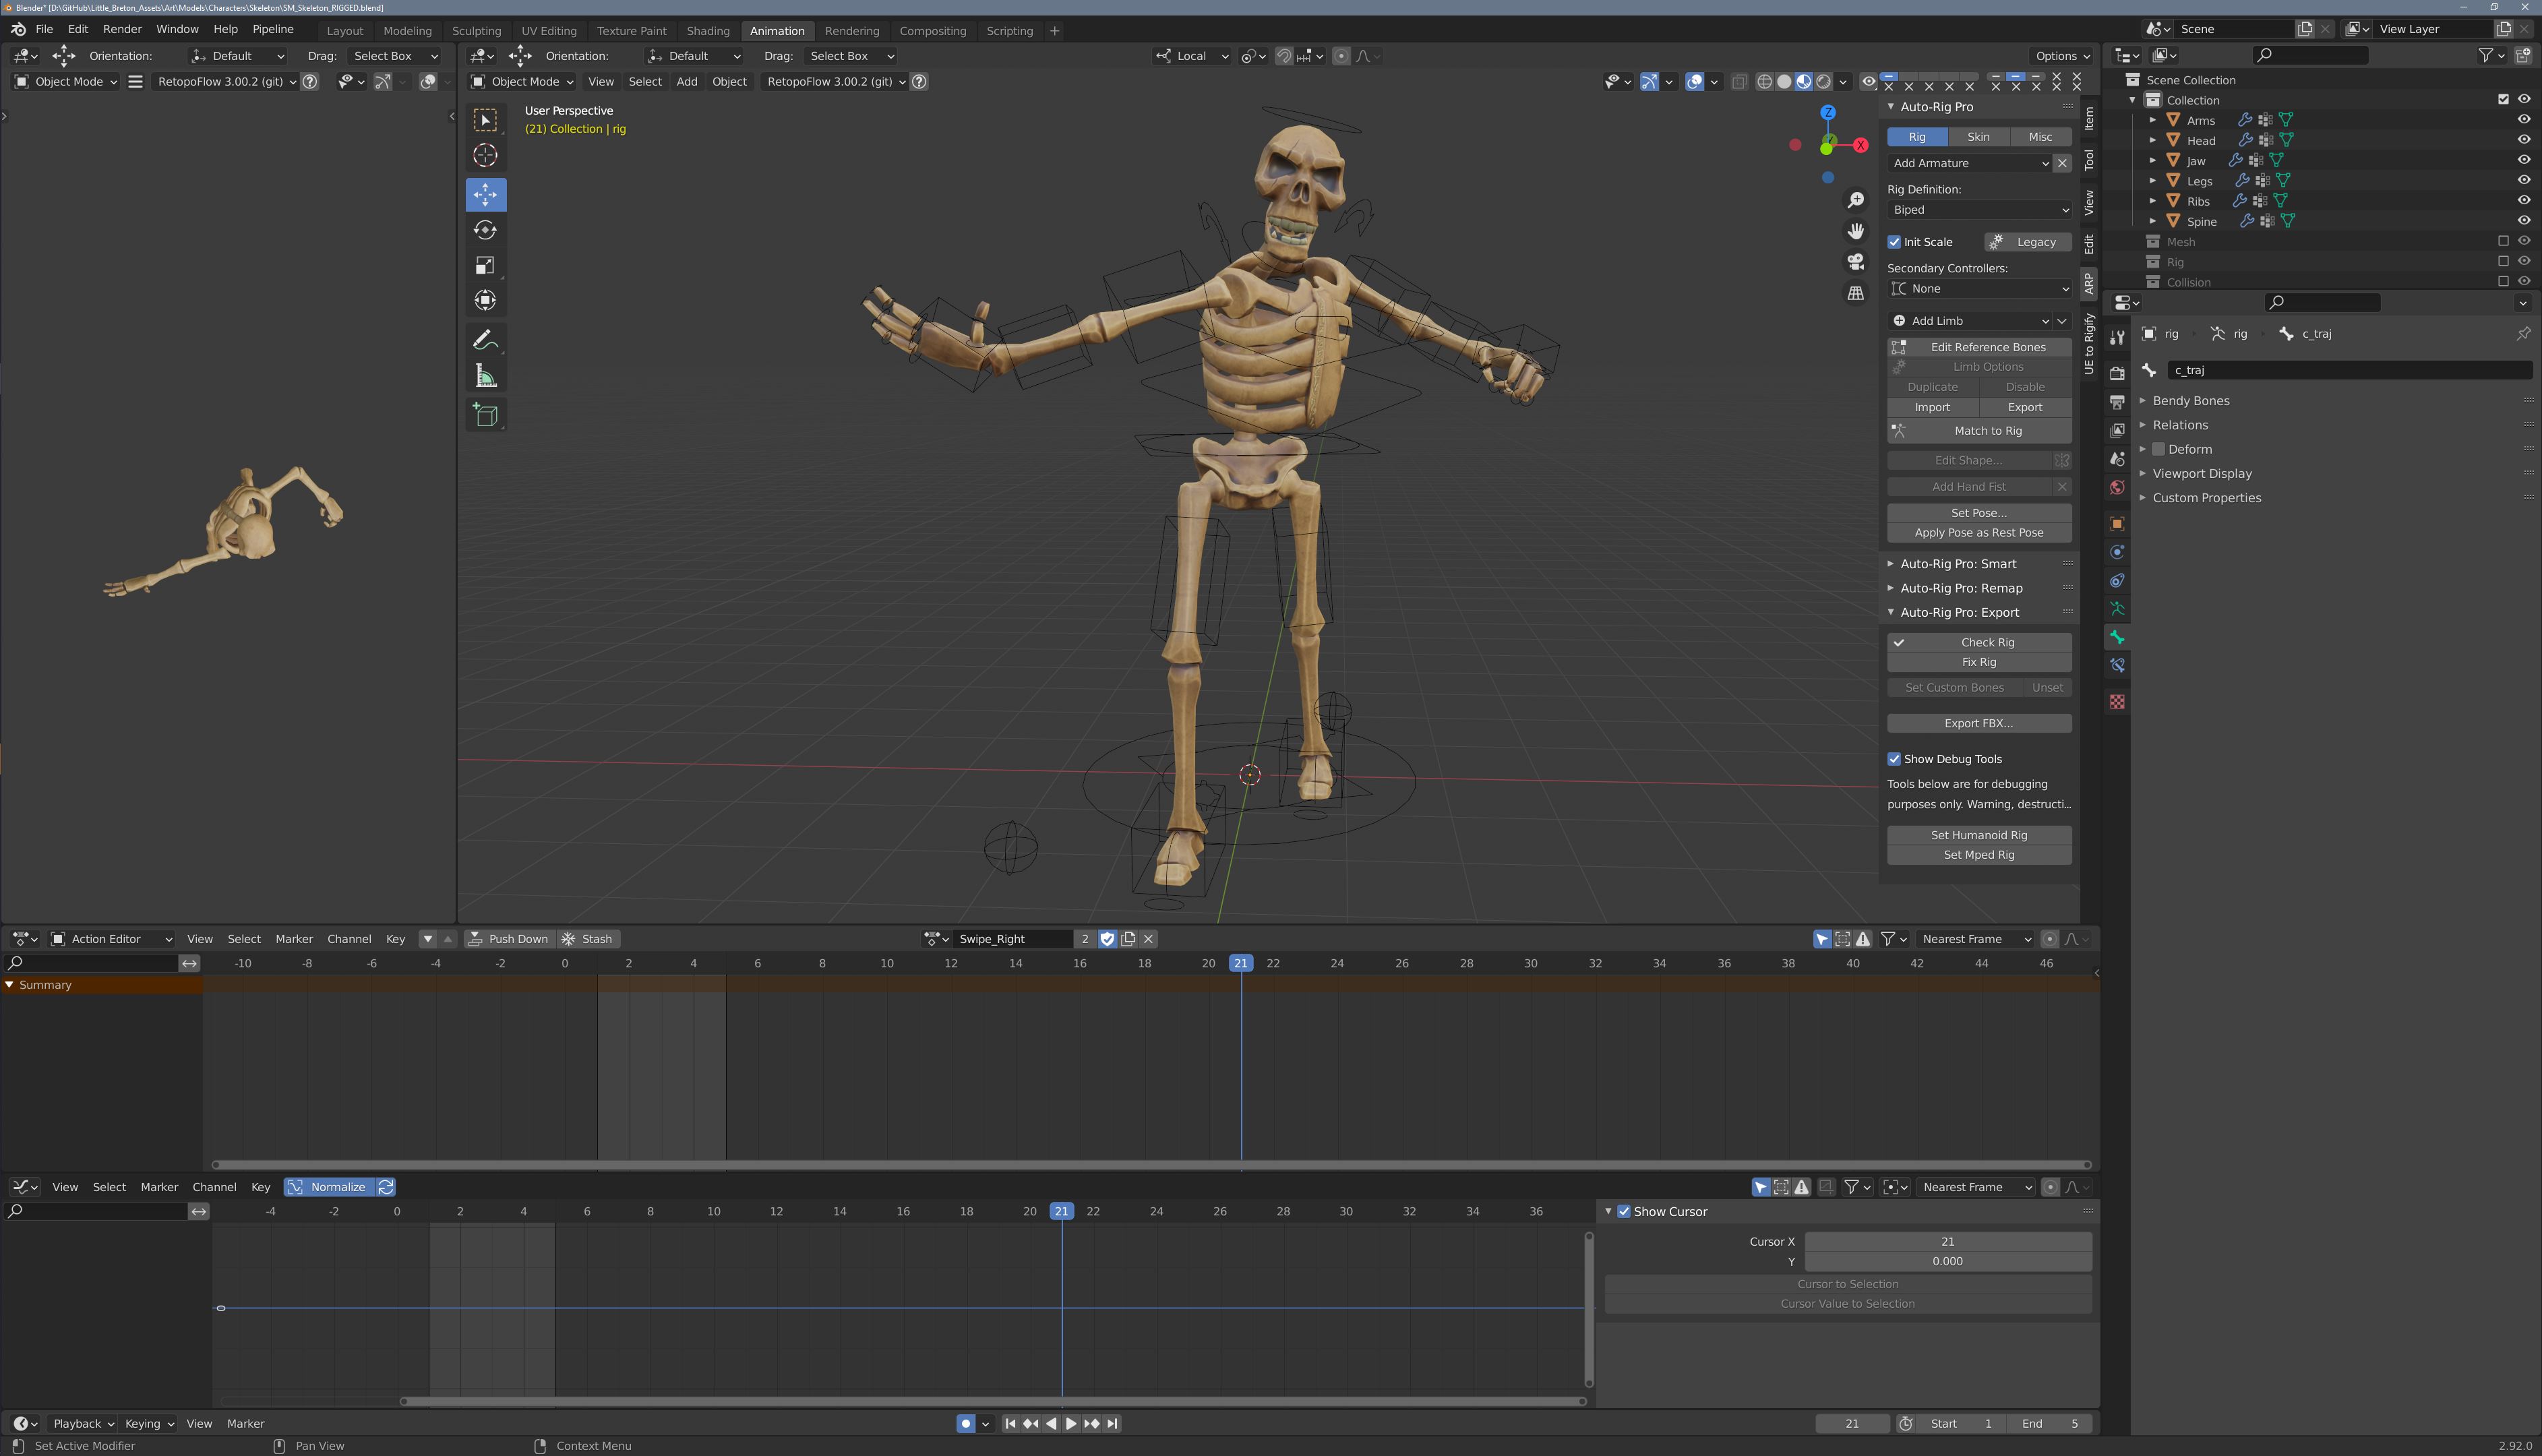Viewport: 2542px width, 1456px height.
Task: Expand the Bendy Bones panel
Action: pos(2190,401)
